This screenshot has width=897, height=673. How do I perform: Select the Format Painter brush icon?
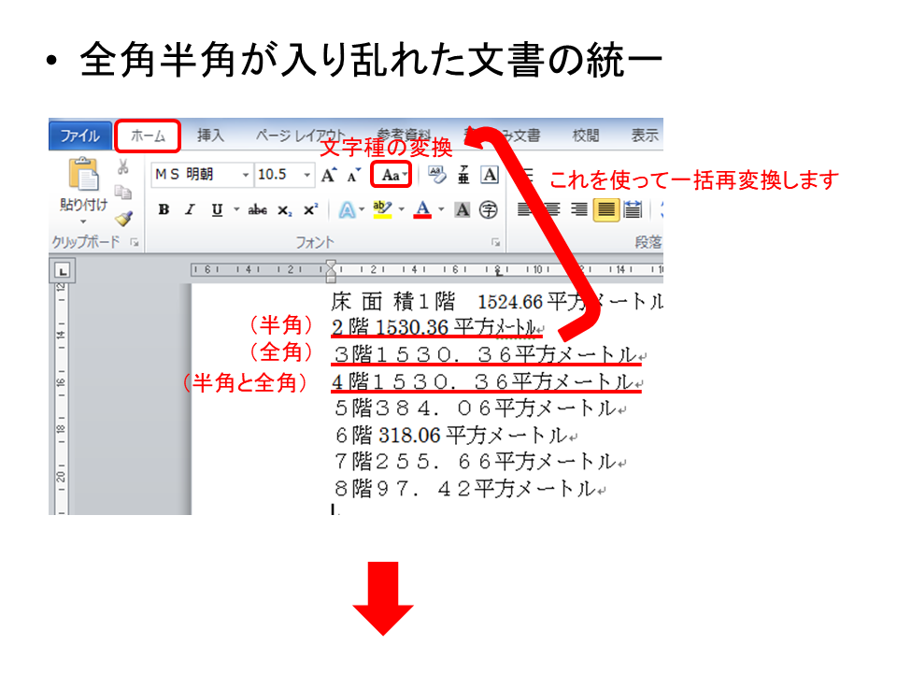point(122,218)
